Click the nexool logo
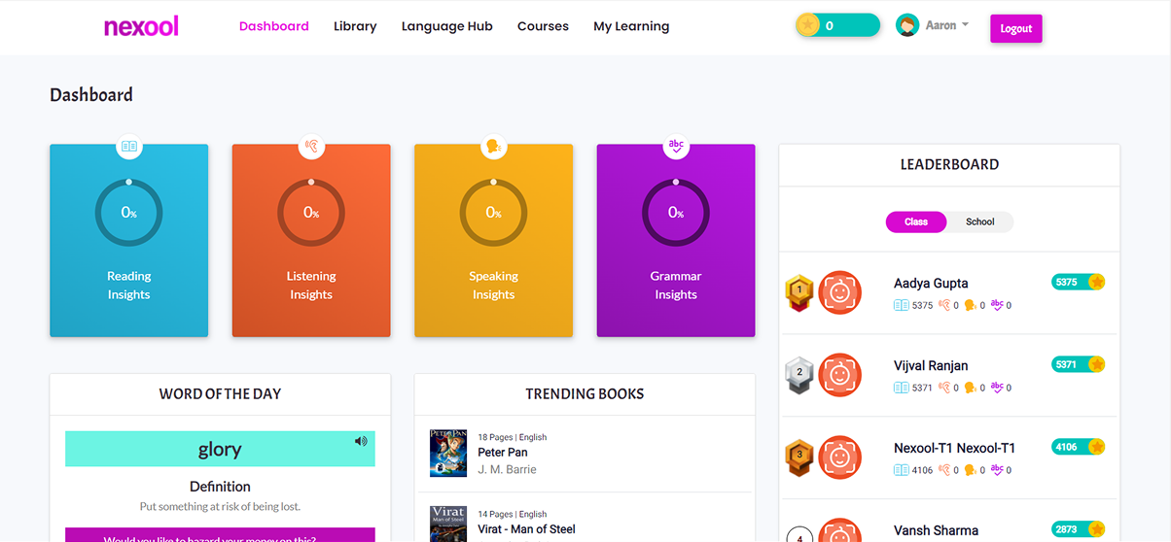The width and height of the screenshot is (1171, 542). coord(141,26)
